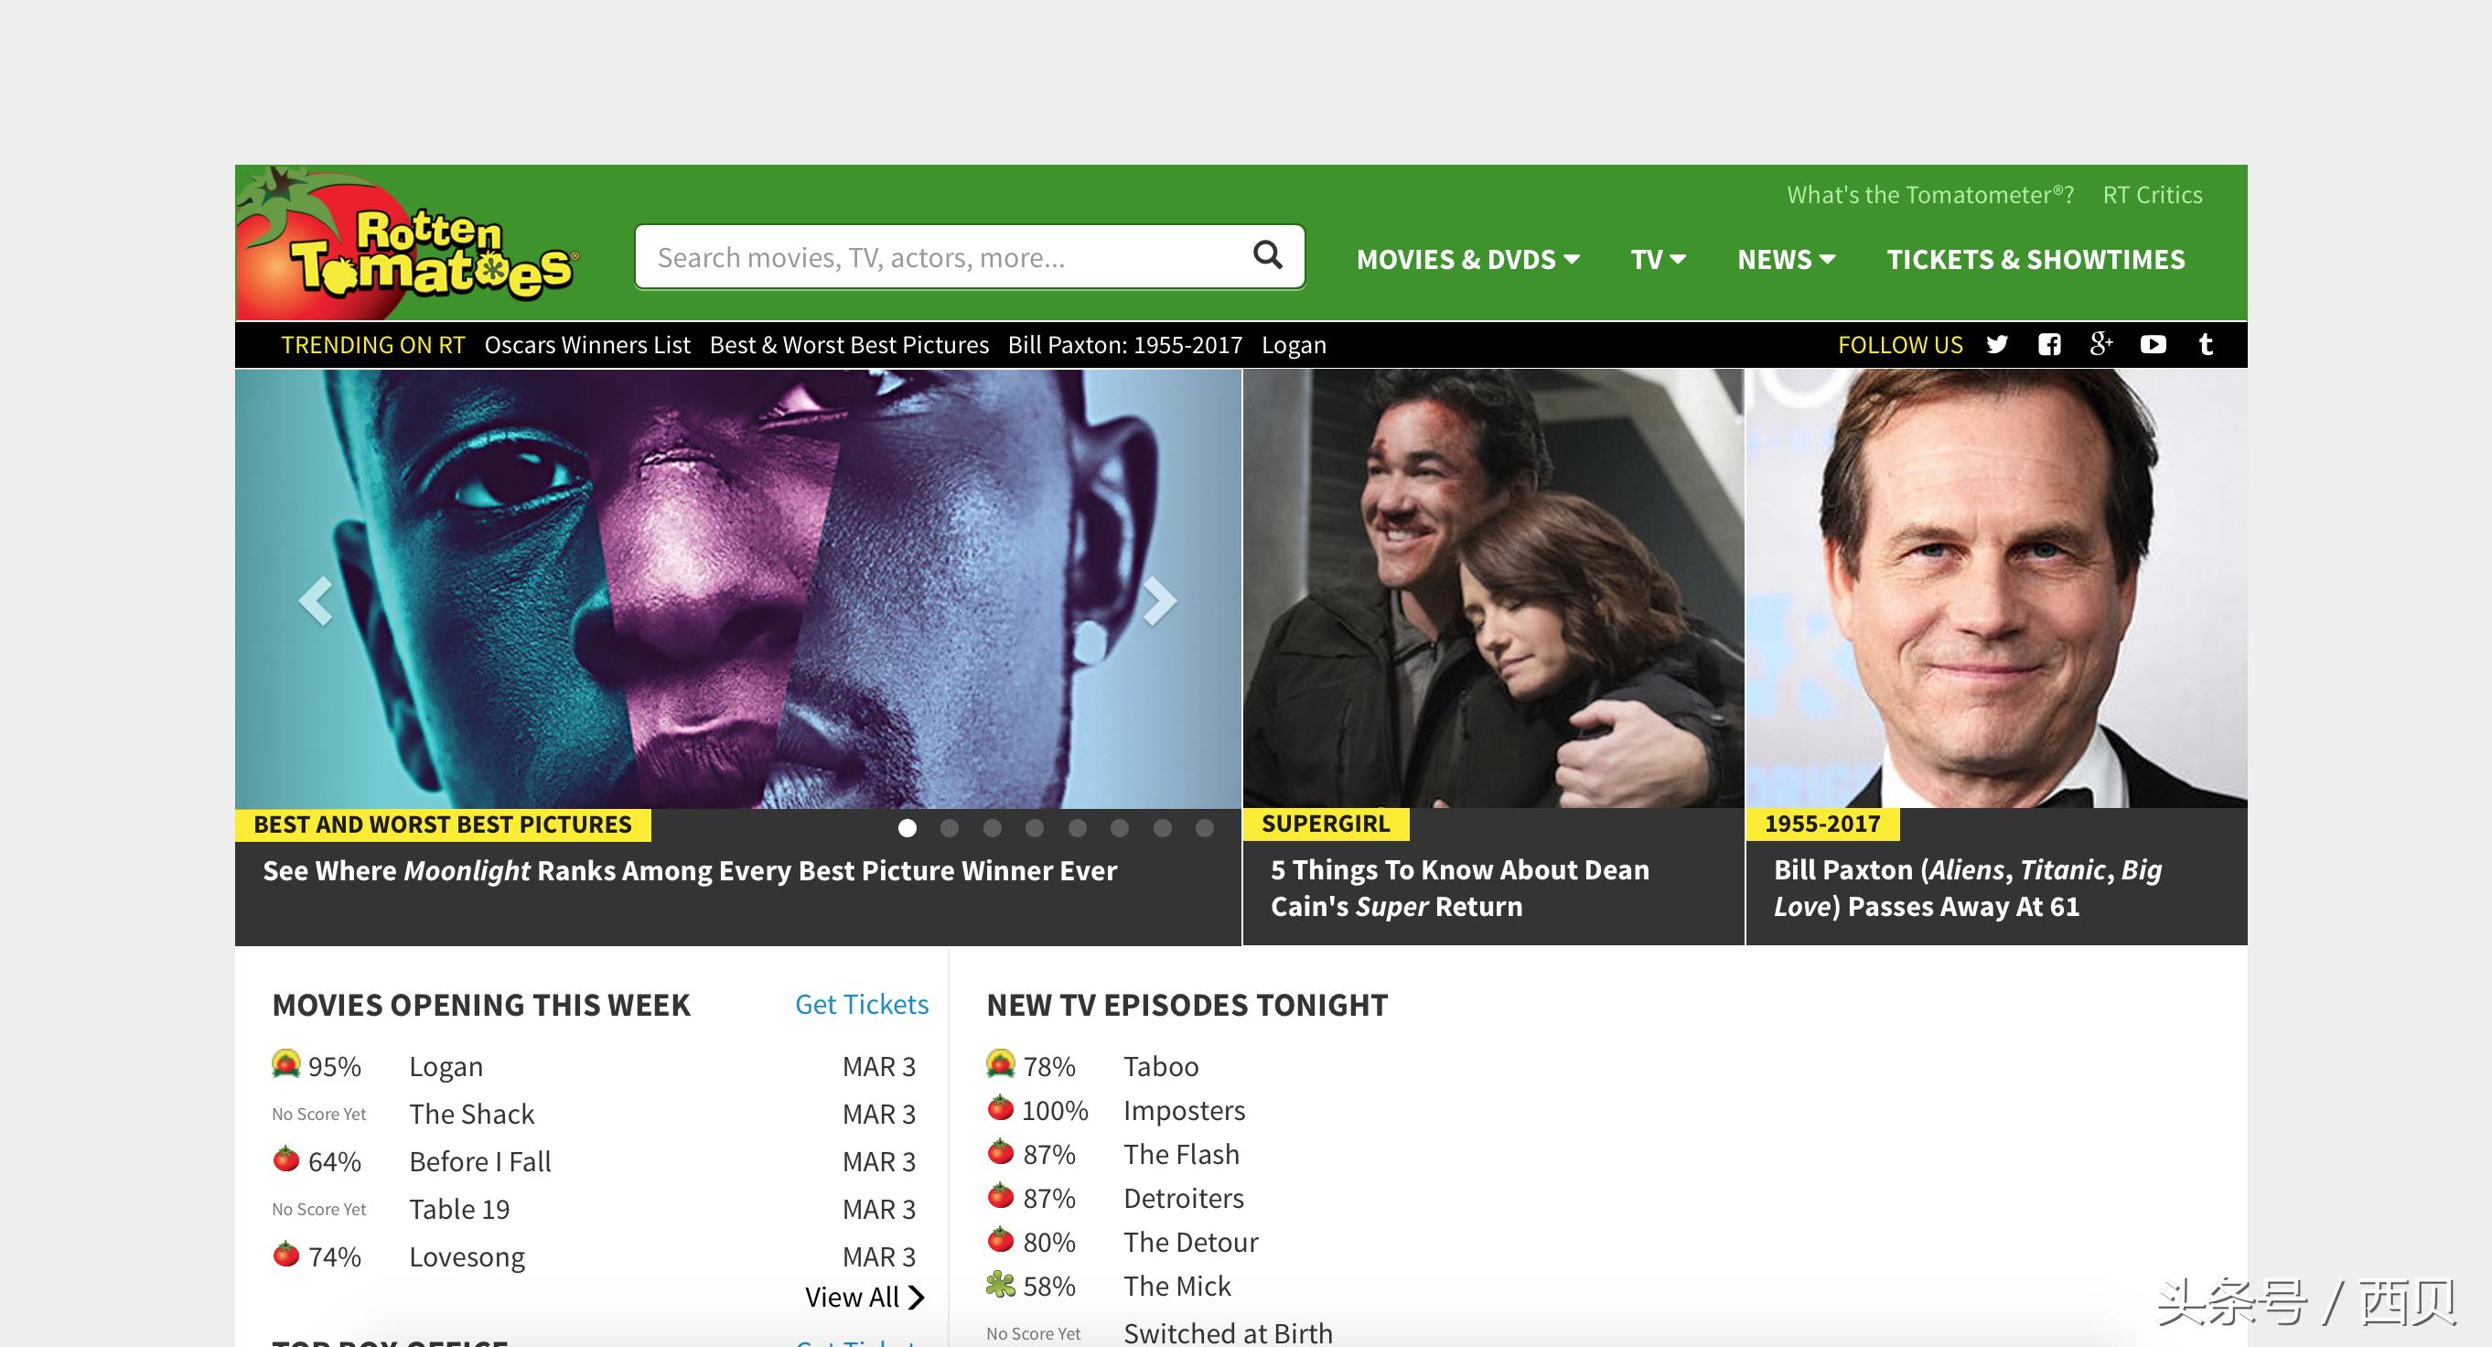Open the Tumblr follow icon
This screenshot has width=2492, height=1347.
[2206, 344]
